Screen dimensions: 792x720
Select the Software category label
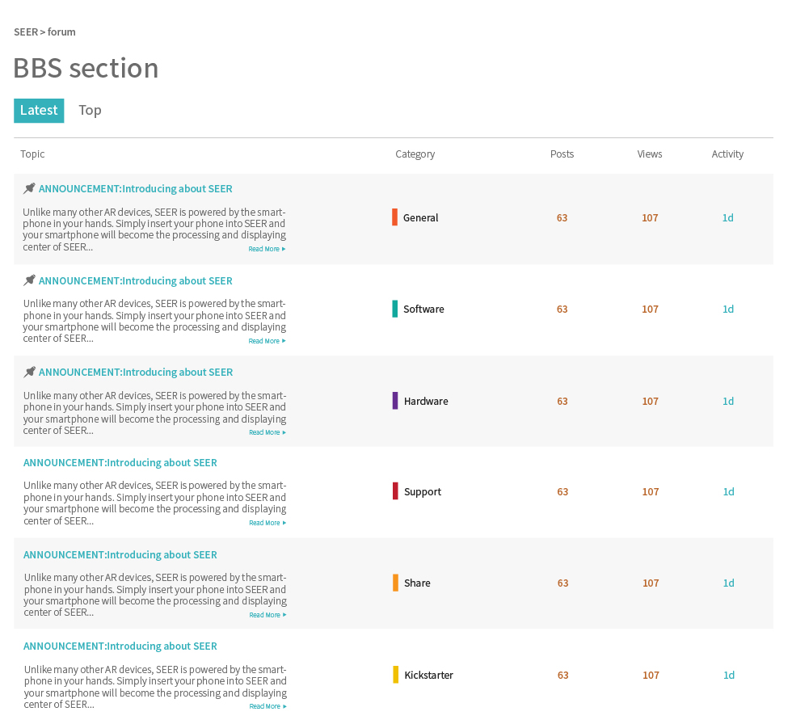[423, 309]
